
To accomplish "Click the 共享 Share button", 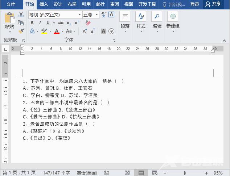I will (213, 4).
